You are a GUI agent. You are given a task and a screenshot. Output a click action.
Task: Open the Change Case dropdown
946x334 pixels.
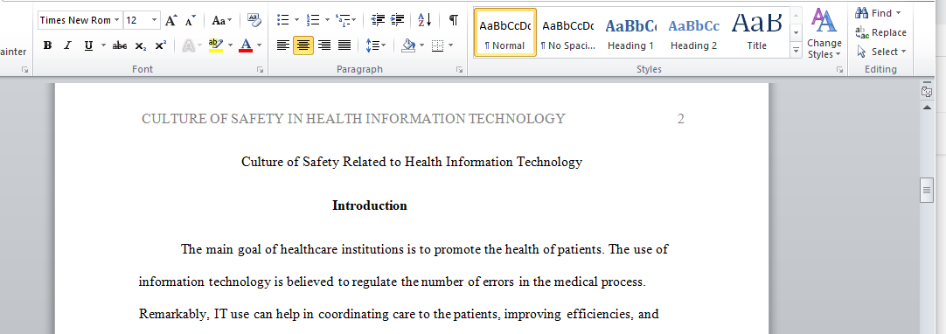(222, 20)
